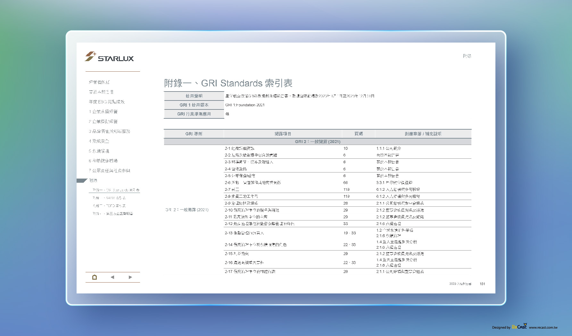
Task: Open the first sidebar item, message from management
Action: point(99,82)
